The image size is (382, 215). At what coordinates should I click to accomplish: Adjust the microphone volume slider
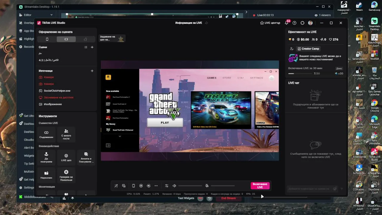[x=223, y=186]
